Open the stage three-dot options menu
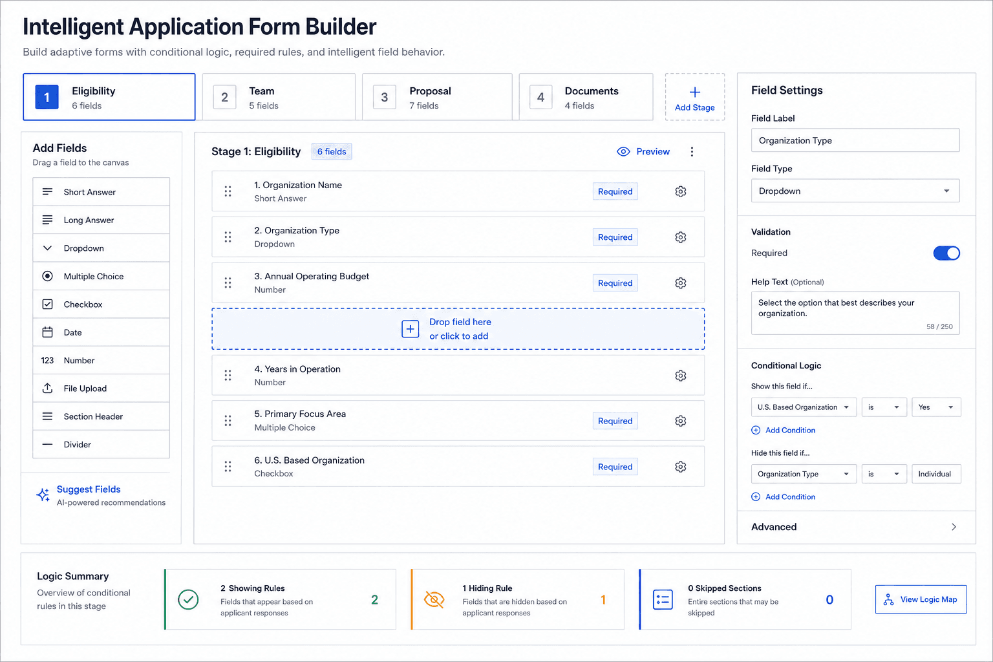Viewport: 993px width, 662px height. (692, 151)
